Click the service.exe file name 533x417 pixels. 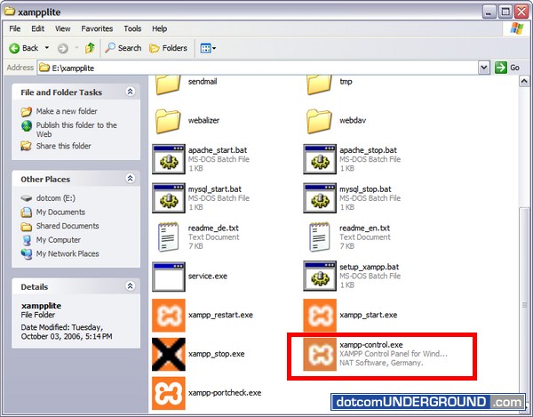coord(208,277)
